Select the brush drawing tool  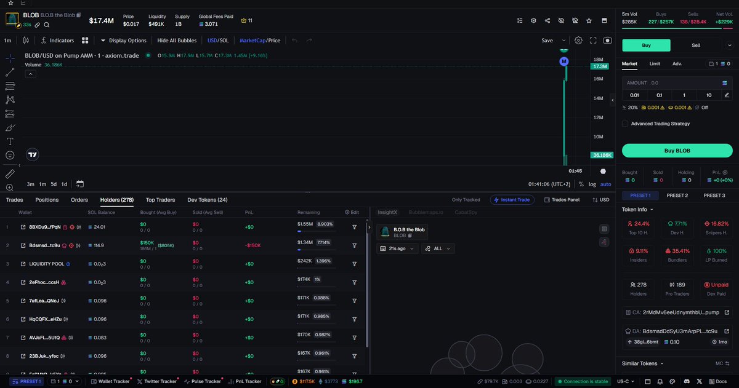point(10,128)
